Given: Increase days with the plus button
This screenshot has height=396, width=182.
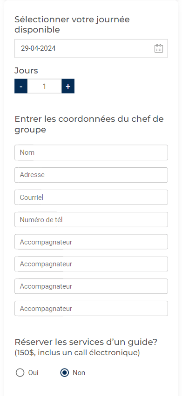Looking at the screenshot, I should (x=68, y=86).
